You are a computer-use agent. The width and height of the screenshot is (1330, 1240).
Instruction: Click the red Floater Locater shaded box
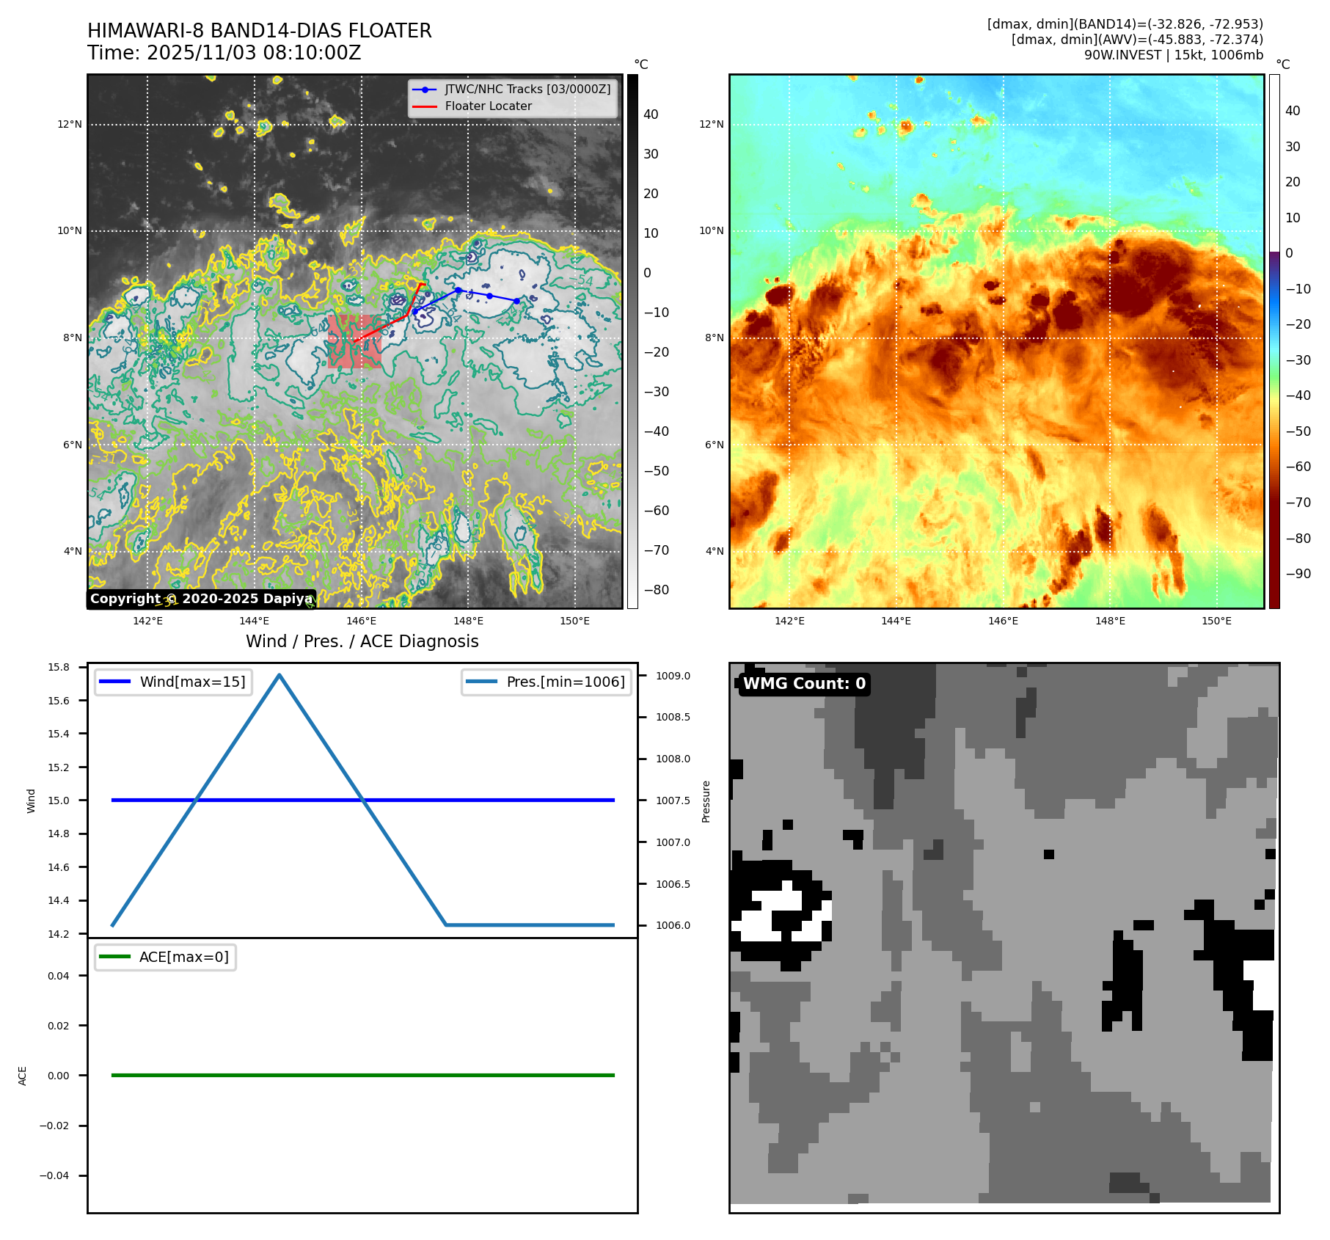coord(354,342)
